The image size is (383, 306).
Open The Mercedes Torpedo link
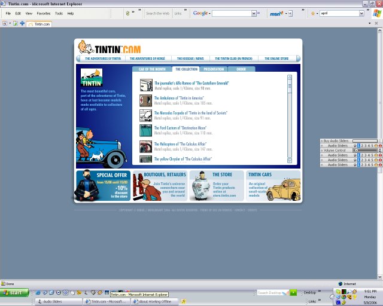(x=191, y=113)
